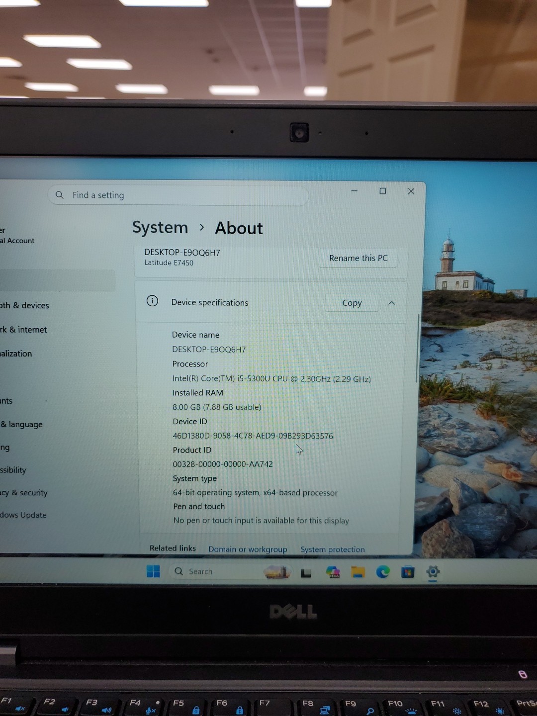
Task: Click the 8.00 GB installed RAM value
Action: (217, 407)
